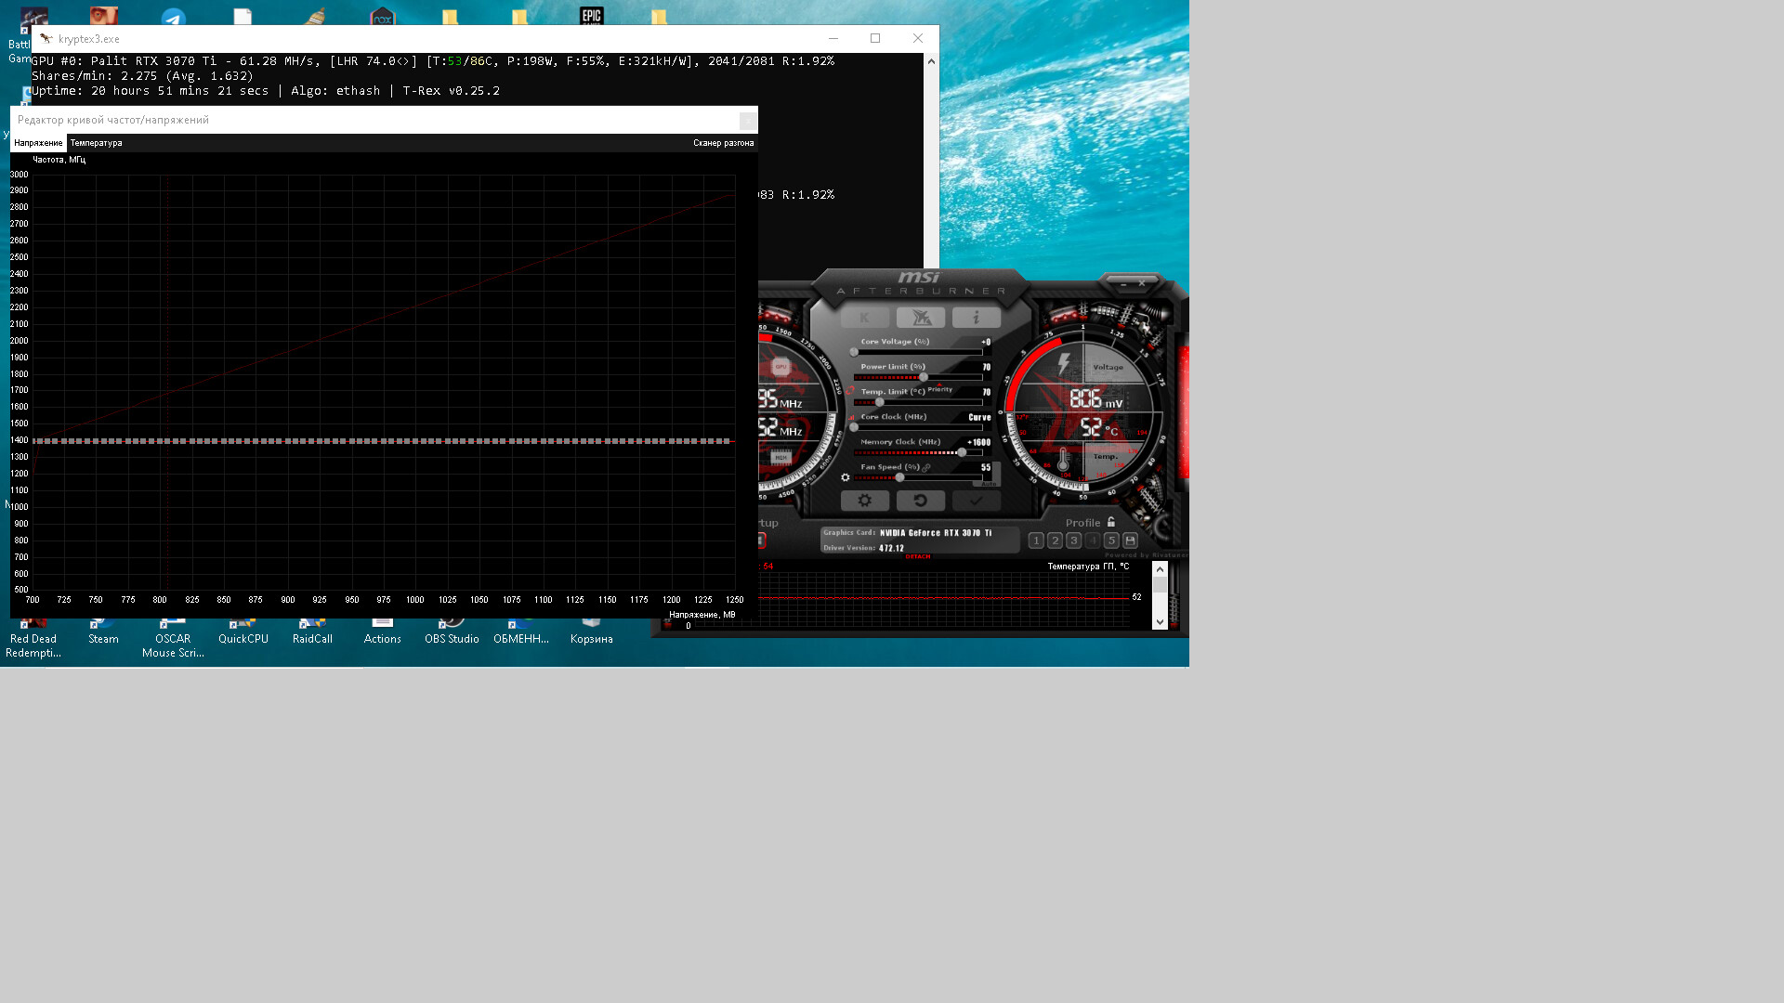
Task: Click the MEM chip icon on left gauge
Action: [x=780, y=457]
